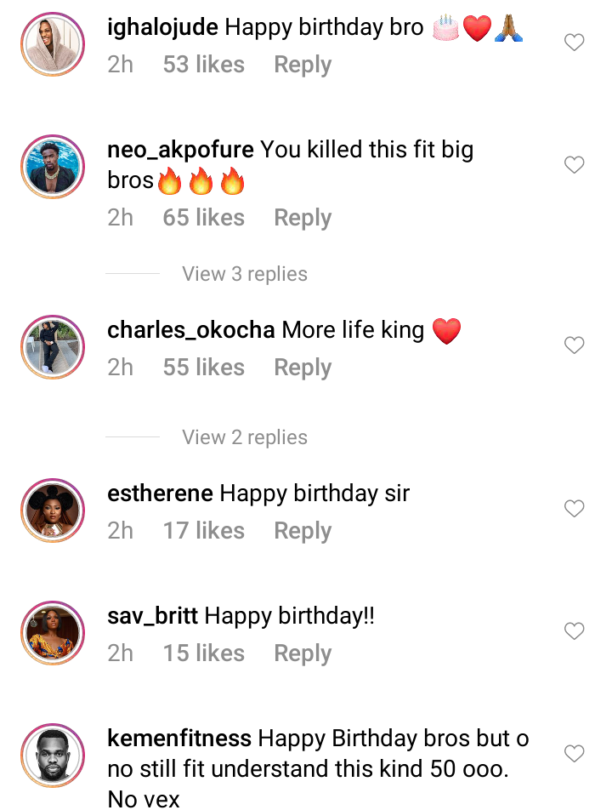The height and width of the screenshot is (810, 612).
Task: Expand "View 3 replies" under neo_akpofure
Action: (x=244, y=274)
